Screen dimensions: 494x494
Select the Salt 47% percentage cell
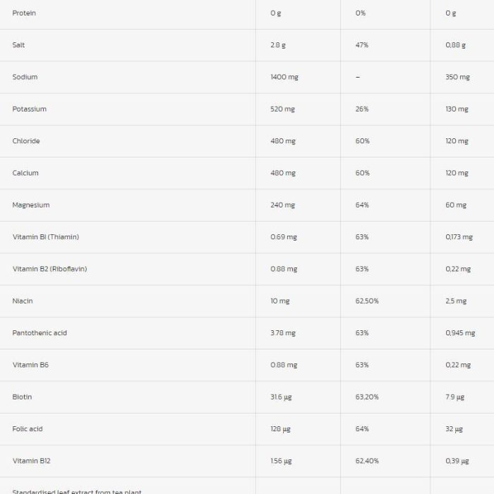[x=361, y=45]
